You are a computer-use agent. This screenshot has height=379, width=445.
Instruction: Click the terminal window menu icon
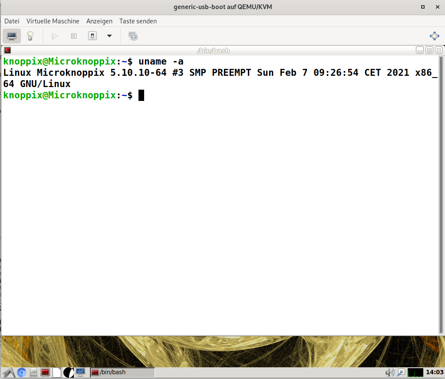(7, 51)
